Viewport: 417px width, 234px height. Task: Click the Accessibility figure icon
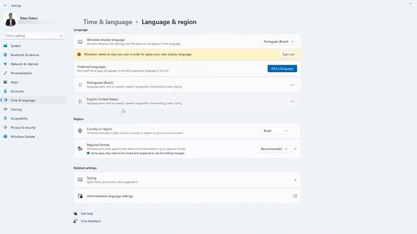5,118
